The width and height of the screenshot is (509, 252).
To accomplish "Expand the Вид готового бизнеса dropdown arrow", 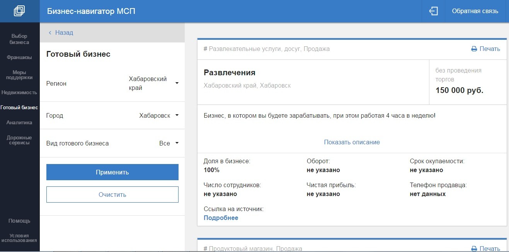I will (177, 143).
